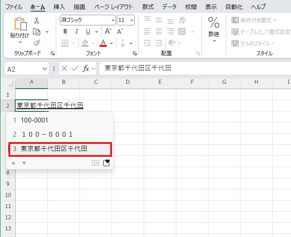The height and width of the screenshot is (237, 291).
Task: Toggle wrap text icon
Action: [x=182, y=20]
